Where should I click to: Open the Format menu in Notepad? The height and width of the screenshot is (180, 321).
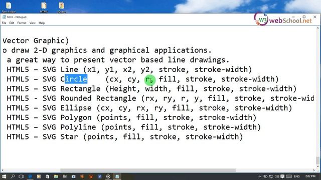[x=22, y=23]
